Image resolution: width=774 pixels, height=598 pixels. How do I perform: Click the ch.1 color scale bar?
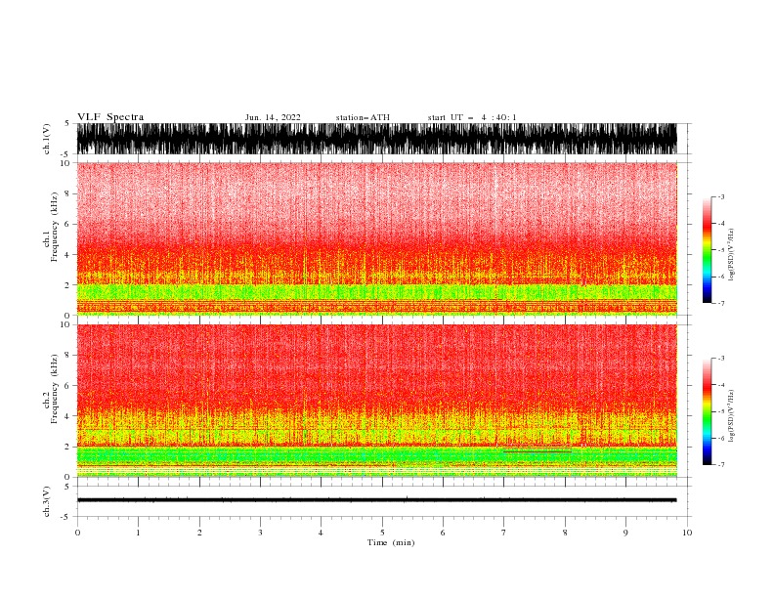pyautogui.click(x=707, y=250)
